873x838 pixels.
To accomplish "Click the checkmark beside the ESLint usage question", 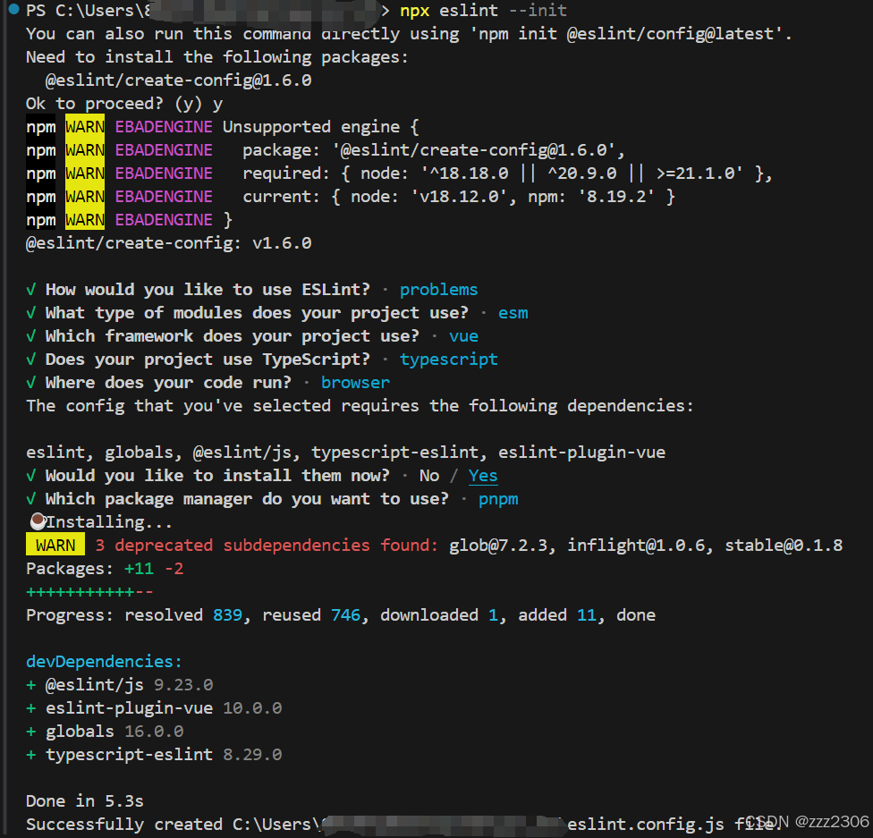I will pos(32,289).
